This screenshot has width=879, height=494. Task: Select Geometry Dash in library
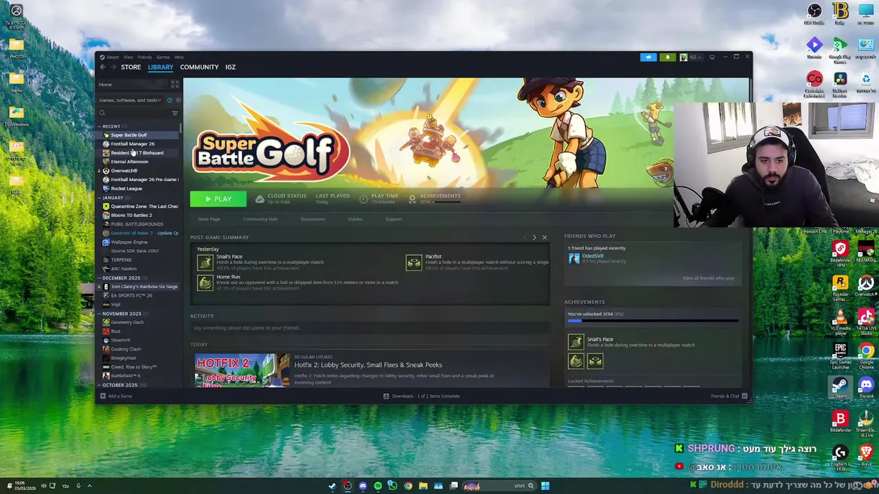coord(127,322)
